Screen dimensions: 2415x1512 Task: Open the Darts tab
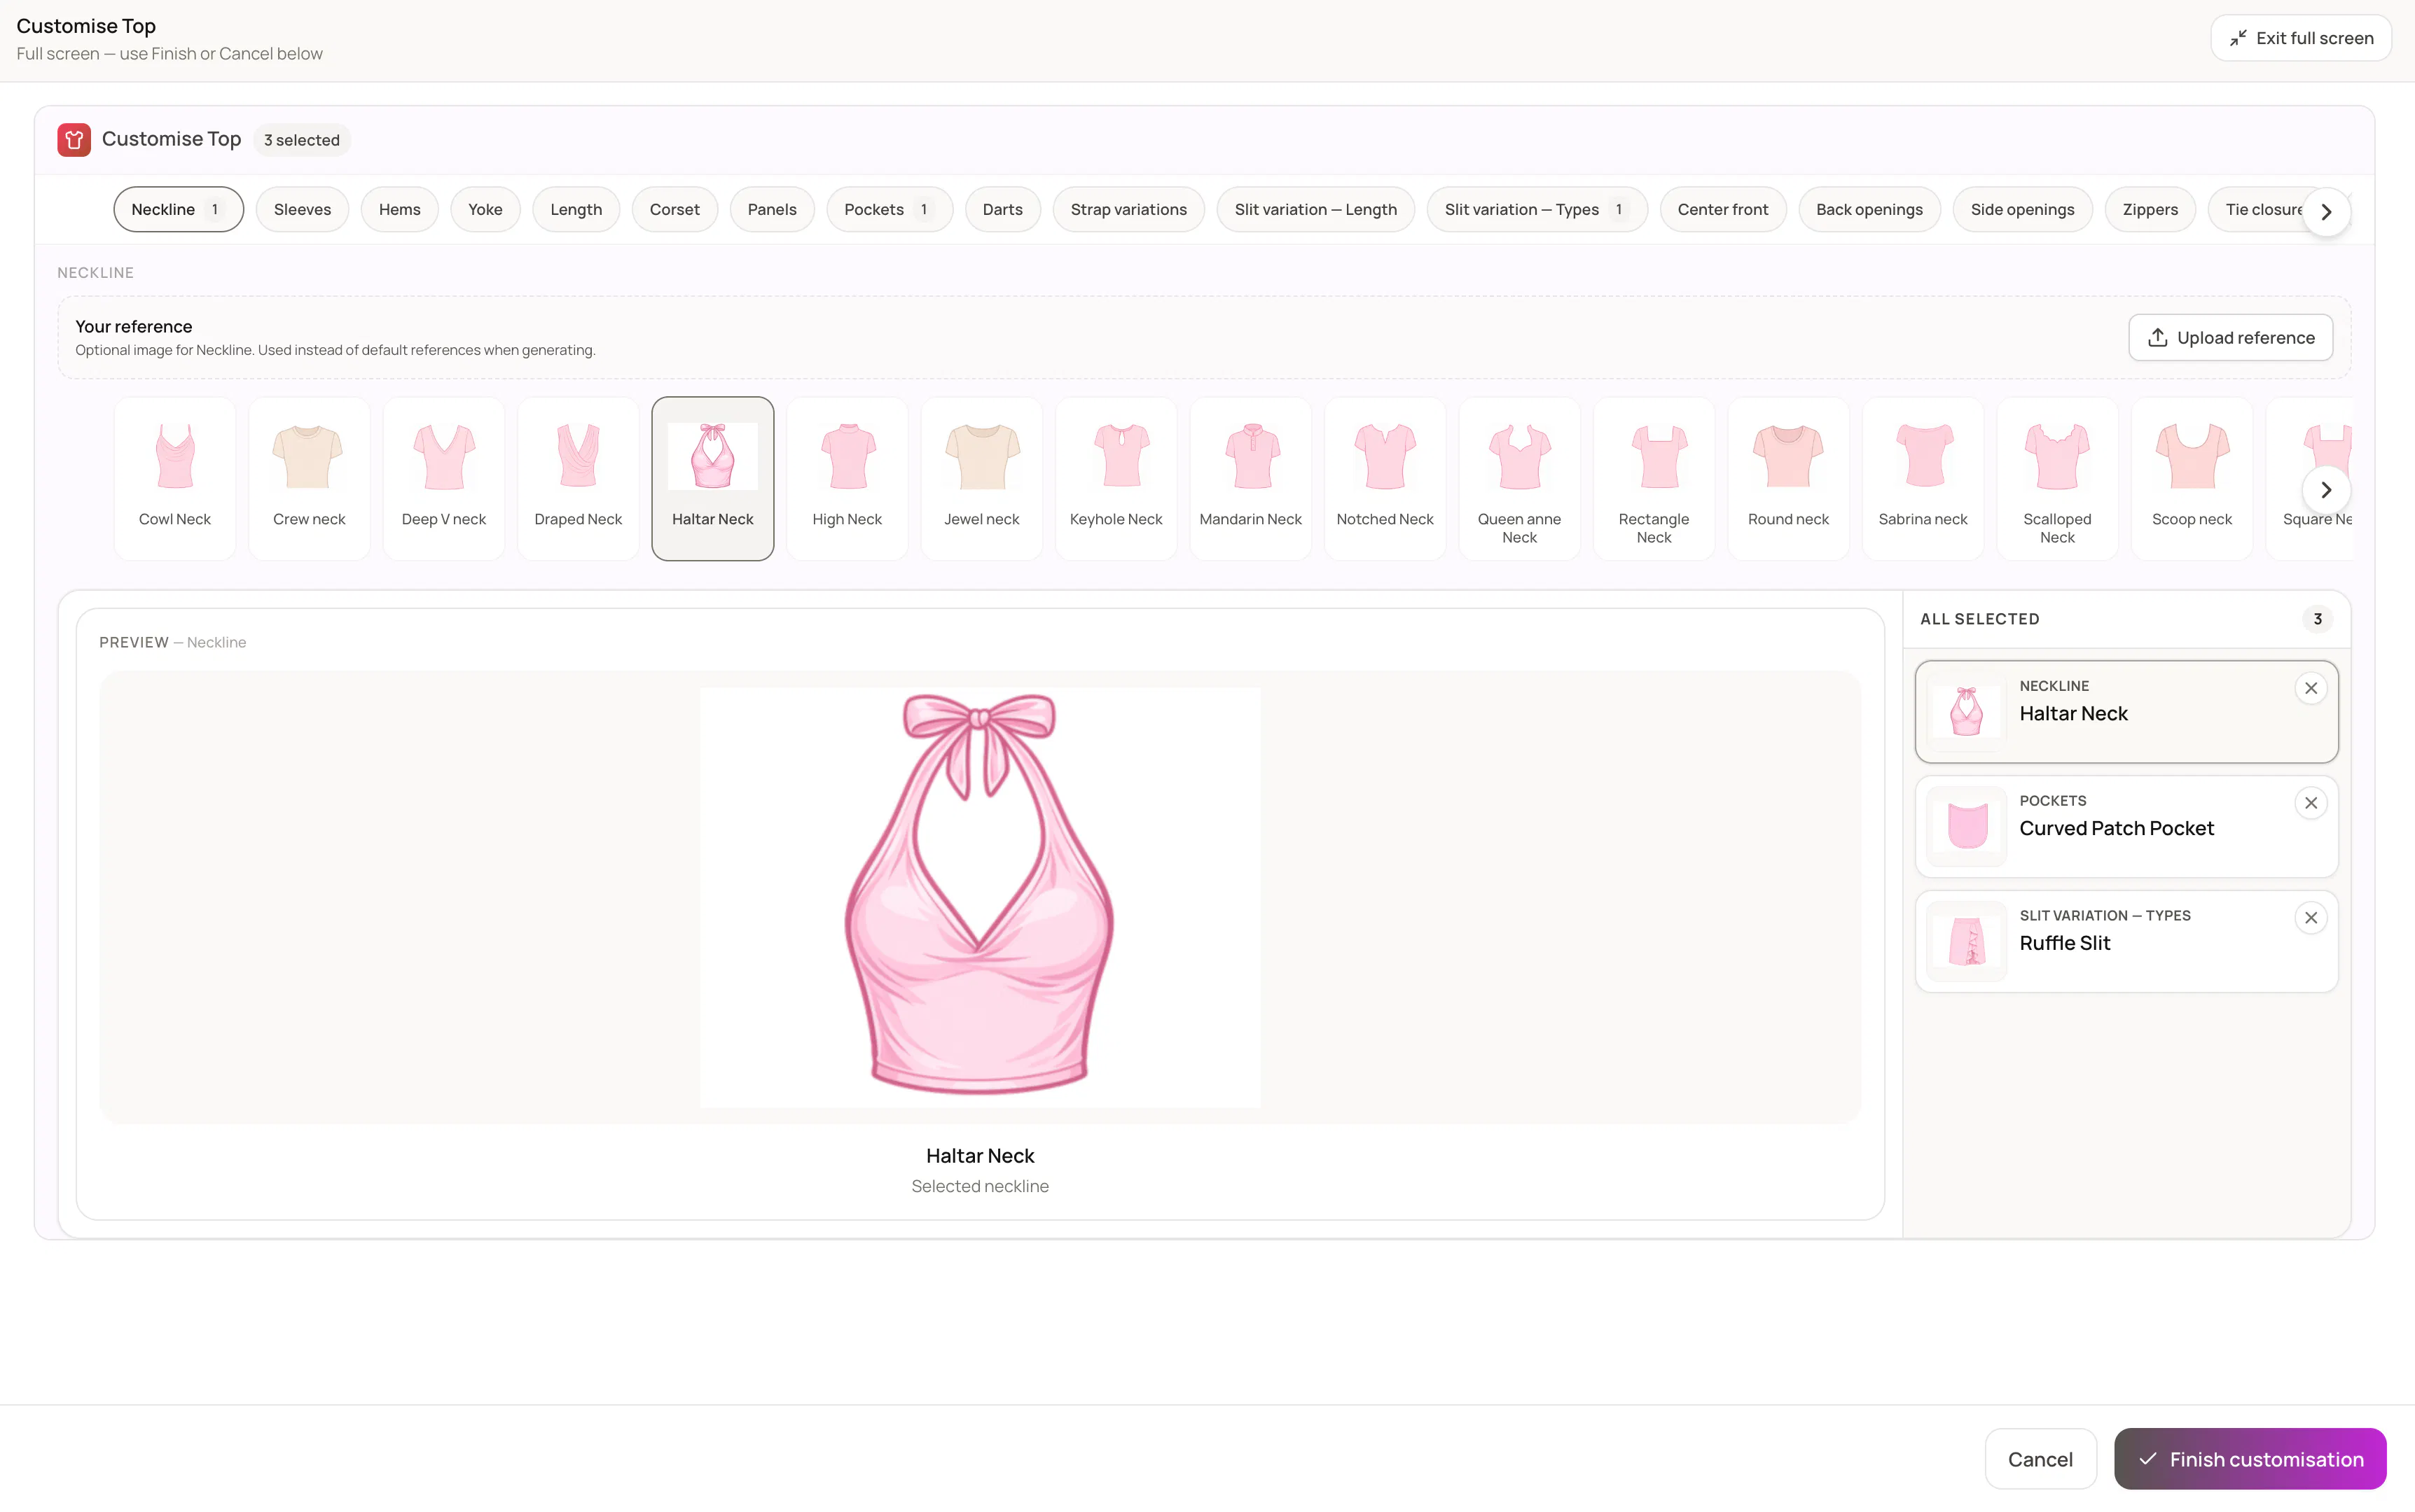(1002, 210)
